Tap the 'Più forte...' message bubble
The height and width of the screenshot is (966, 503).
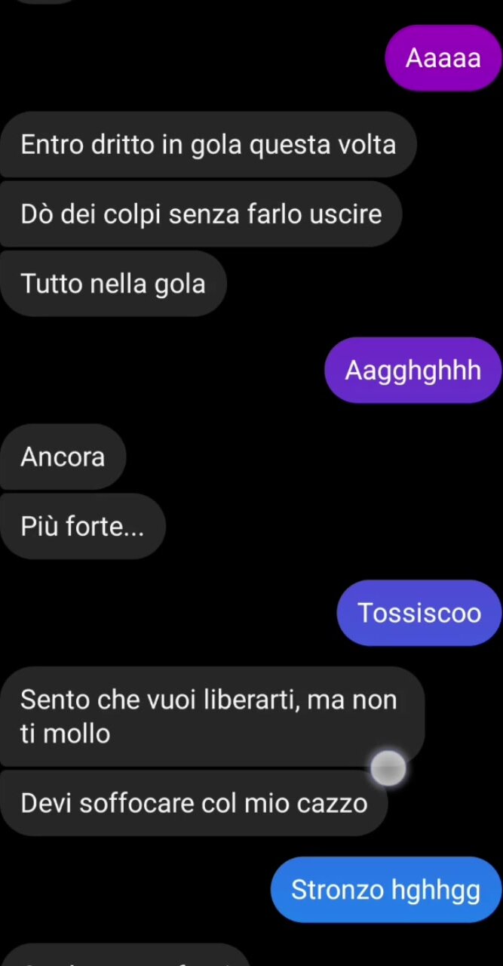[82, 526]
